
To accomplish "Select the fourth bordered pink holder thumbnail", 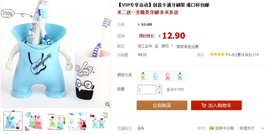I will point(77,121).
